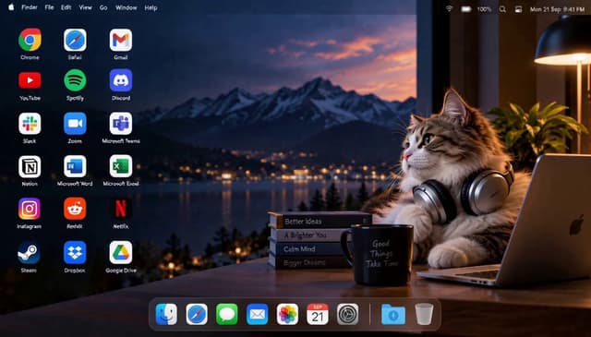Launch Photos from the Dock
The height and width of the screenshot is (337, 591).
coord(287,314)
